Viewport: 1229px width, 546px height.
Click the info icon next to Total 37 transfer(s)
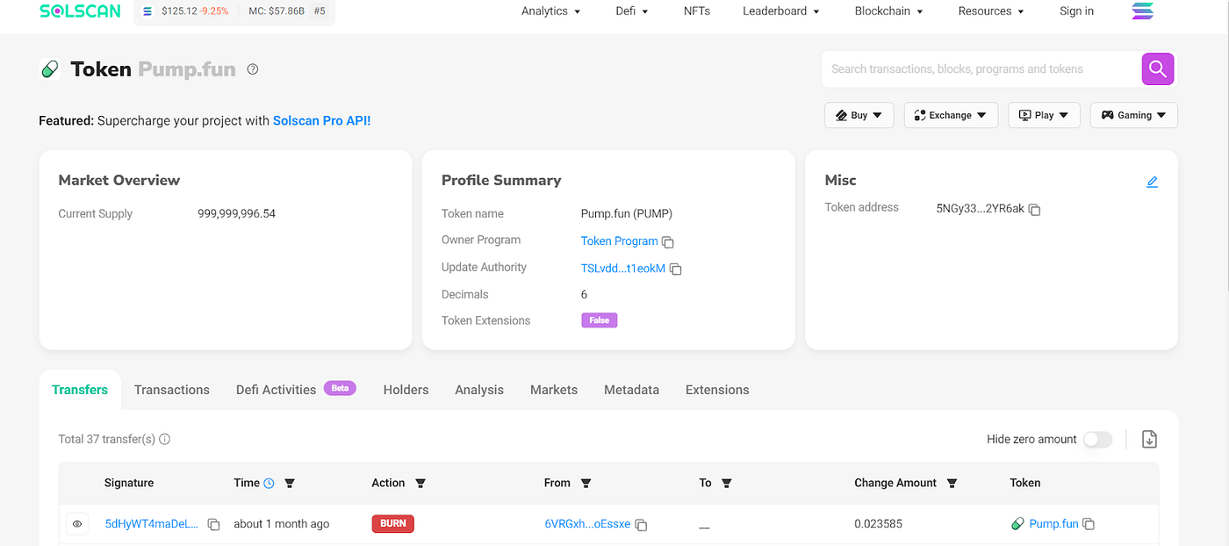tap(165, 439)
